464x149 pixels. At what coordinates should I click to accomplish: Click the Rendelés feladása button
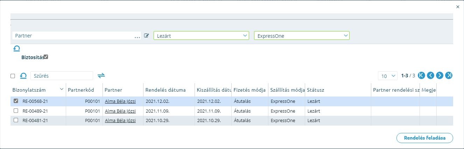click(x=425, y=138)
